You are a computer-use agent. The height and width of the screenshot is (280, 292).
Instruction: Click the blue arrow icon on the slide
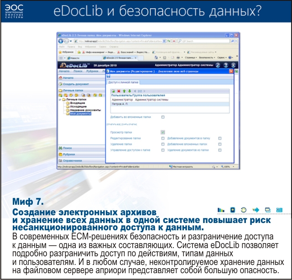(255, 210)
